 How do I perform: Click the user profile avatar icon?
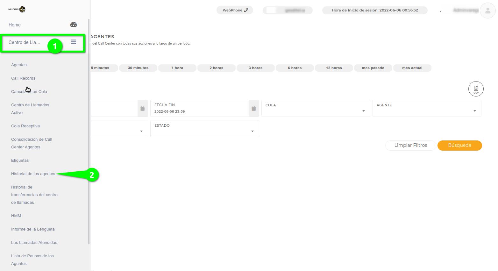[487, 11]
